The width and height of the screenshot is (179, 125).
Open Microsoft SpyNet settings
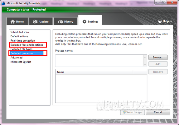21,62
